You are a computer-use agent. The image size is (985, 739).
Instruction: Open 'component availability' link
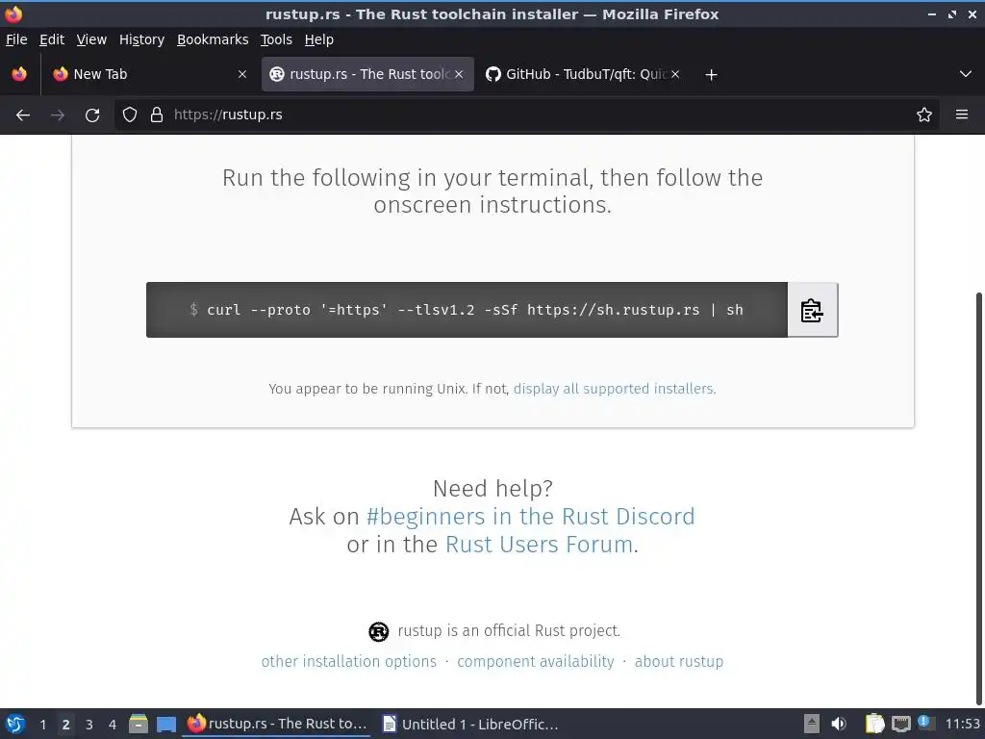[x=536, y=662]
